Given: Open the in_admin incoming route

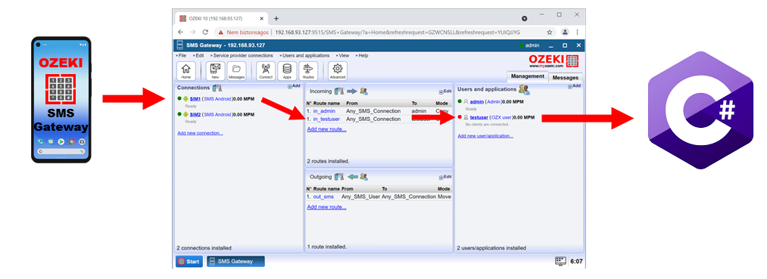Looking at the screenshot, I should click(324, 111).
